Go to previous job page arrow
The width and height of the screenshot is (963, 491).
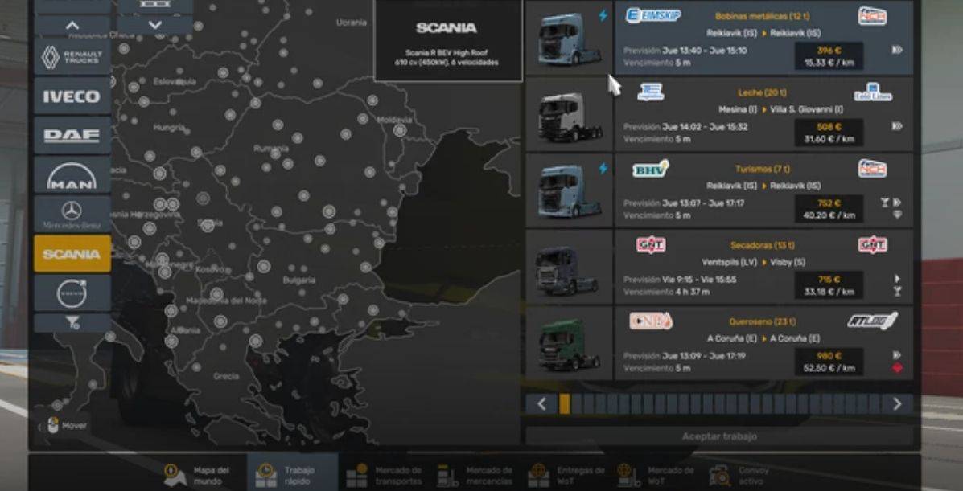[x=541, y=404]
